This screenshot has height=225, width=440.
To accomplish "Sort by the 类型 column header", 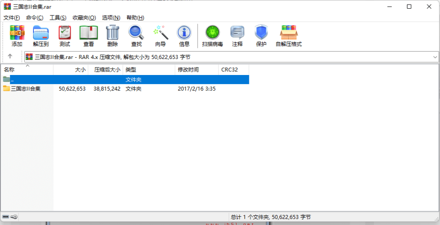I will click(149, 70).
